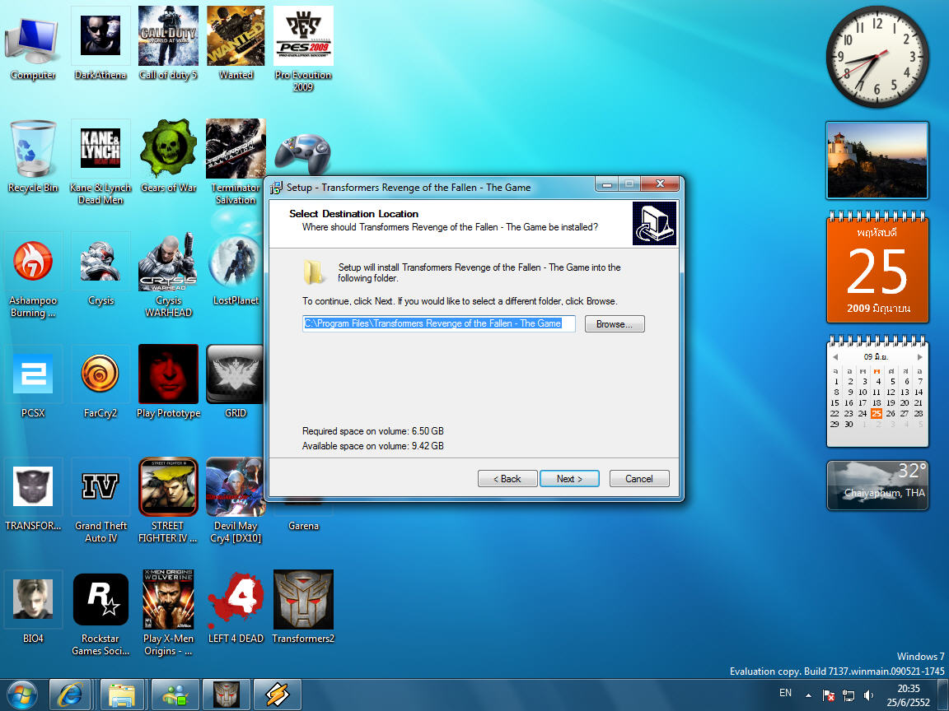Select the STREET FIGHTER IV shortcut
Screen dimensions: 949x711
[168, 500]
